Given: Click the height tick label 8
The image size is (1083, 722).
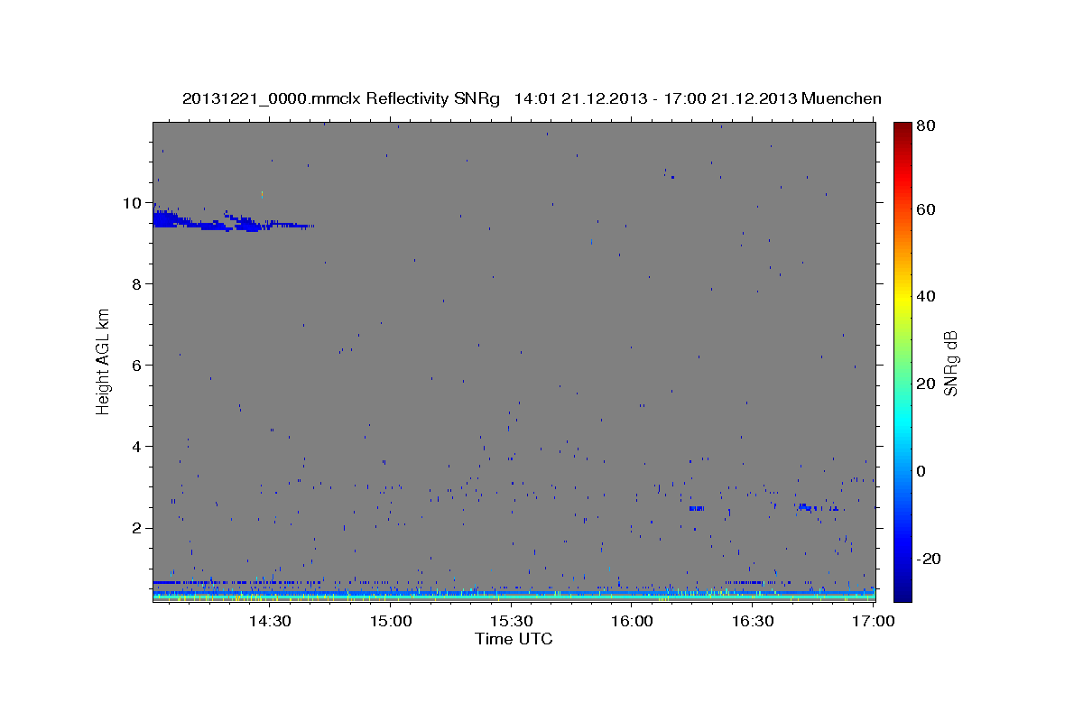Looking at the screenshot, I should (137, 284).
